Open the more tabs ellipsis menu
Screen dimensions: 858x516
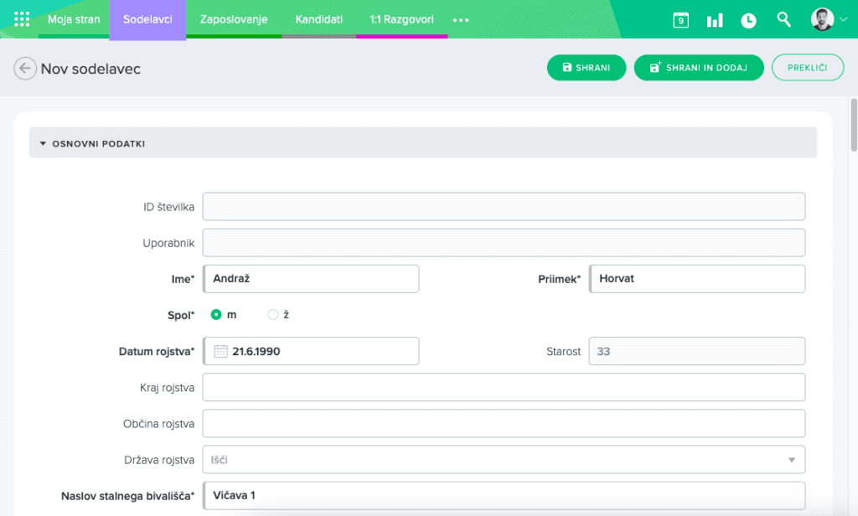461,20
